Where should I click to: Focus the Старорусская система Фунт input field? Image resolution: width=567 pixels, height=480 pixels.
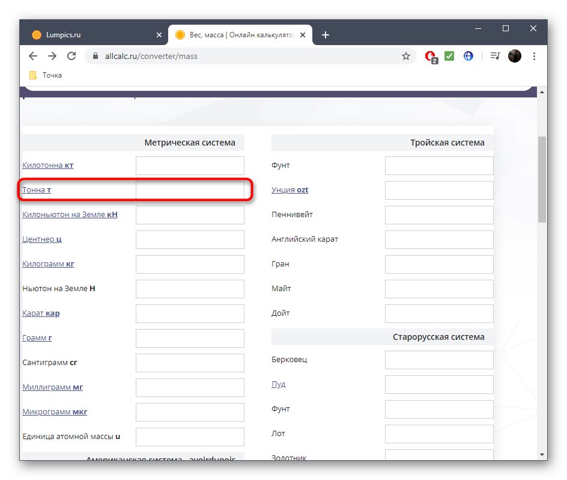coord(439,409)
